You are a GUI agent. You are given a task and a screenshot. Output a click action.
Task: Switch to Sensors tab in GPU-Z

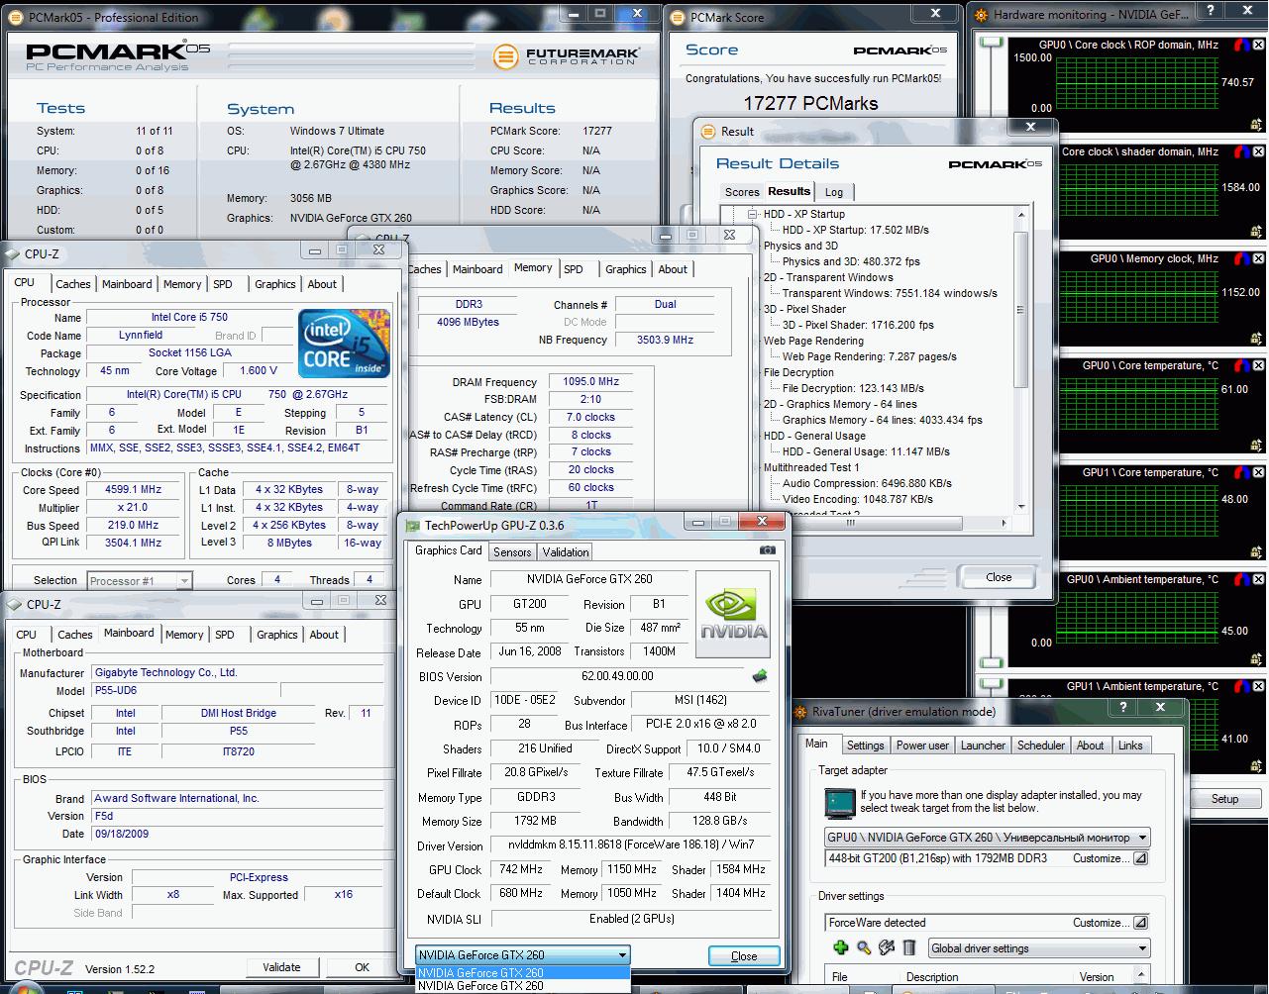click(512, 552)
